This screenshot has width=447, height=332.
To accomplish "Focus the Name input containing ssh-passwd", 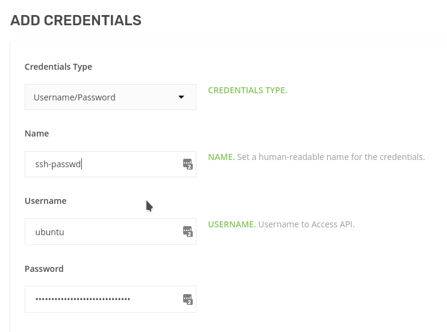I will [x=110, y=164].
